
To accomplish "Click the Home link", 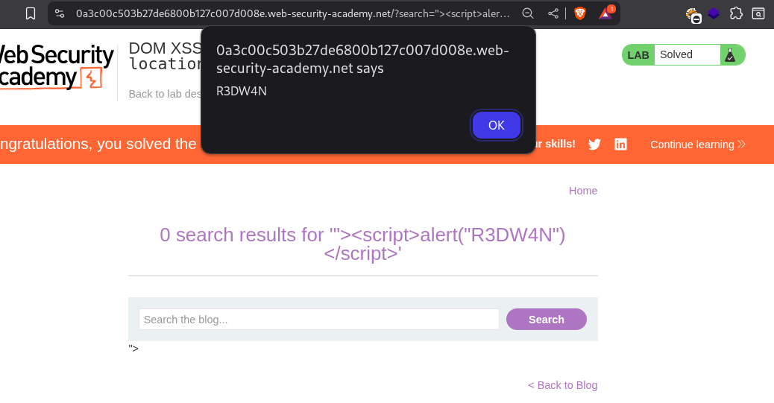I will [x=582, y=191].
